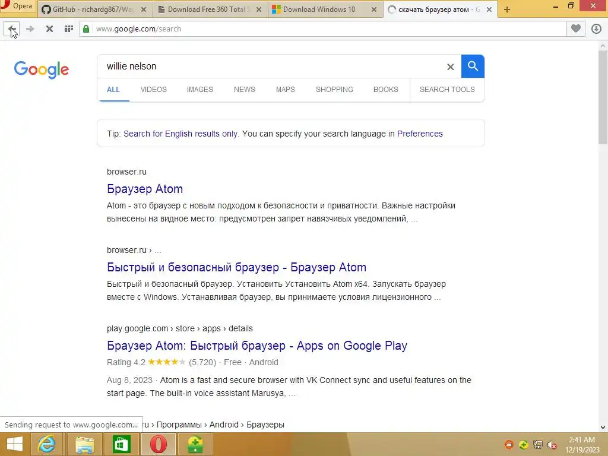608x456 pixels.
Task: Open the MAPS search tab
Action: tap(286, 90)
